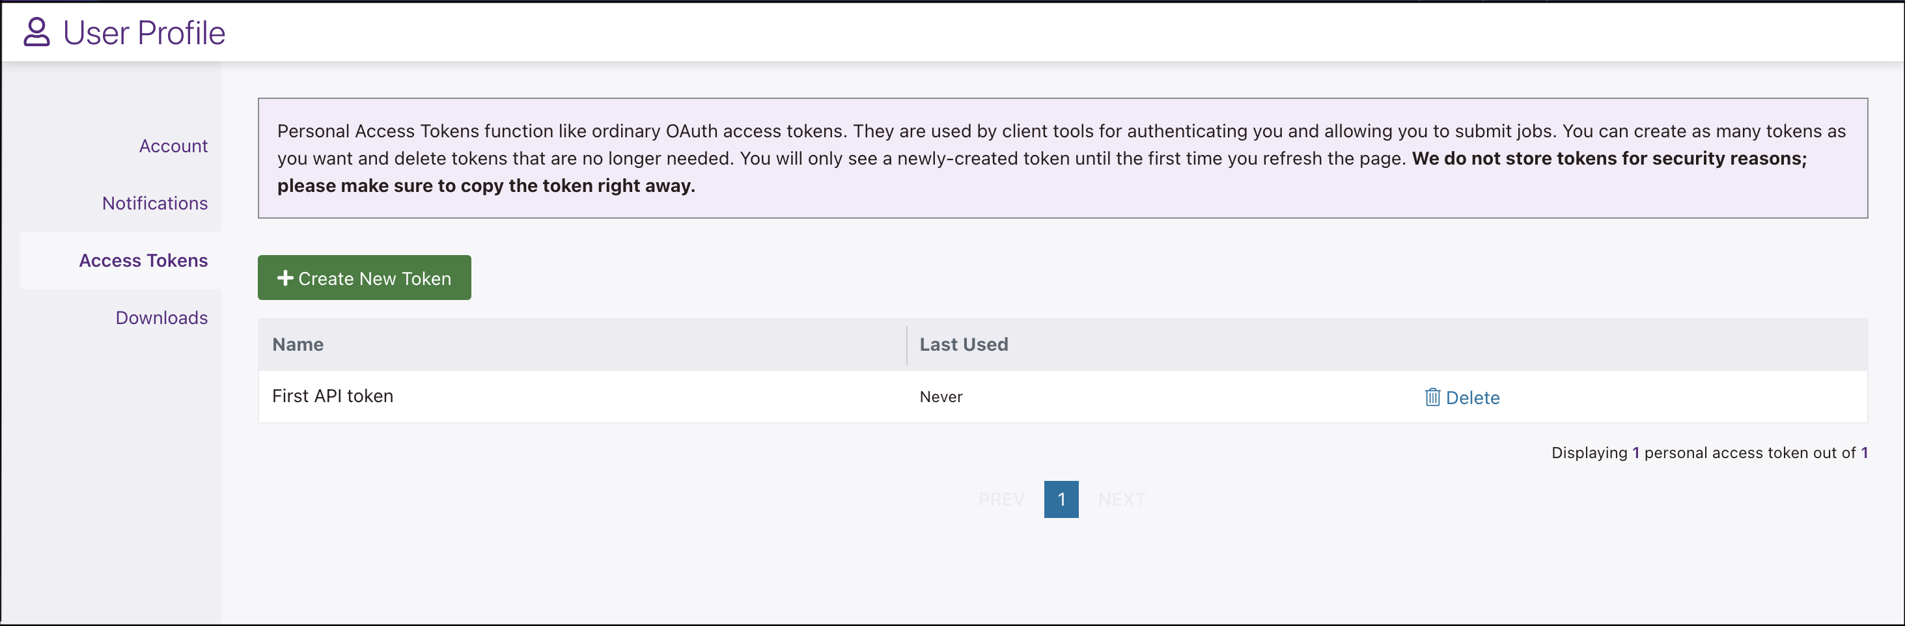Click the User Profile heading text
Image resolution: width=1905 pixels, height=626 pixels.
coord(143,32)
